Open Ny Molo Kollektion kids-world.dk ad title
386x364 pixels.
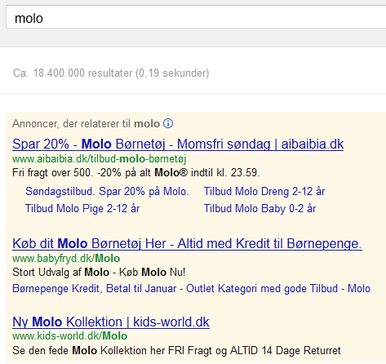click(x=111, y=322)
